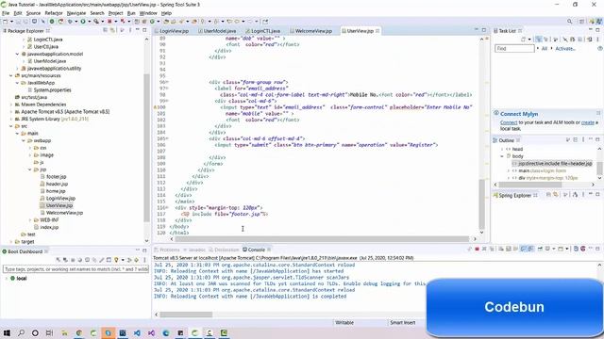Click Spring Explorer panel icon

[x=495, y=195]
